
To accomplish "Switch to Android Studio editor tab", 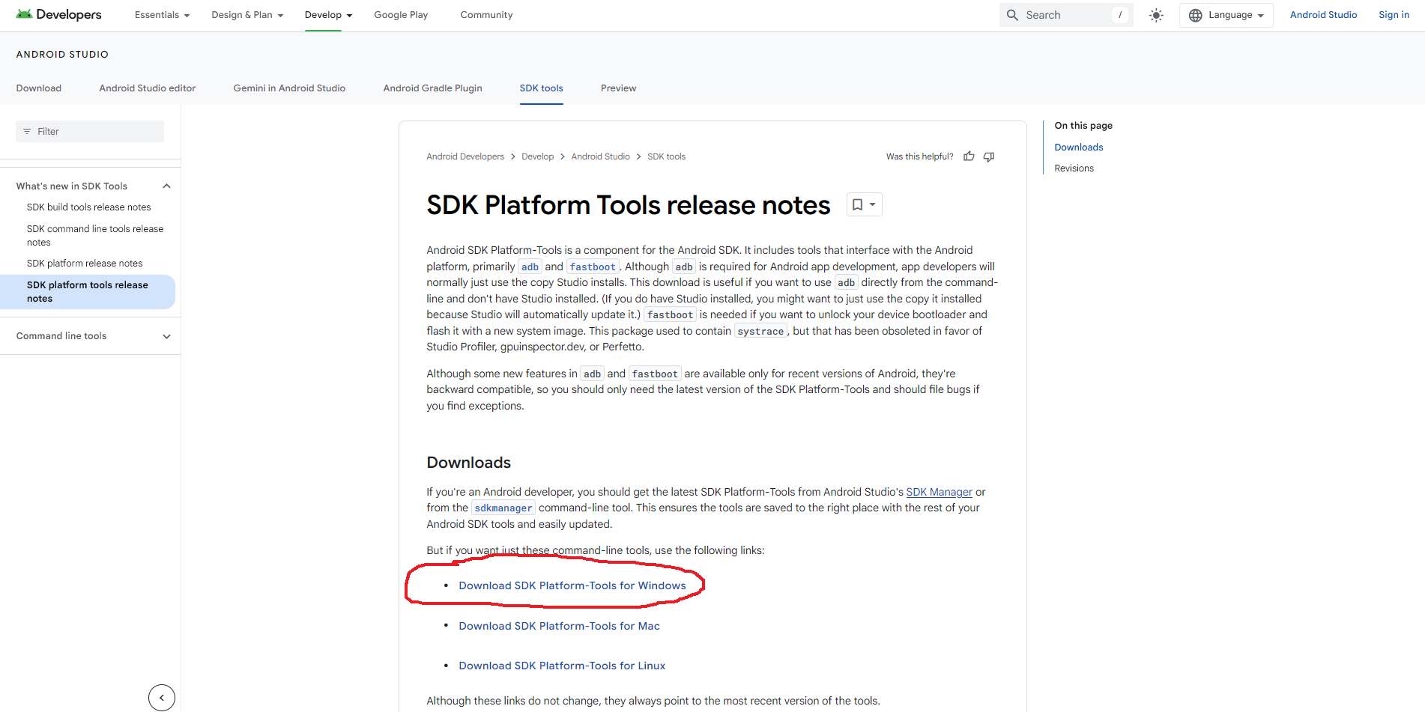I will 148,88.
